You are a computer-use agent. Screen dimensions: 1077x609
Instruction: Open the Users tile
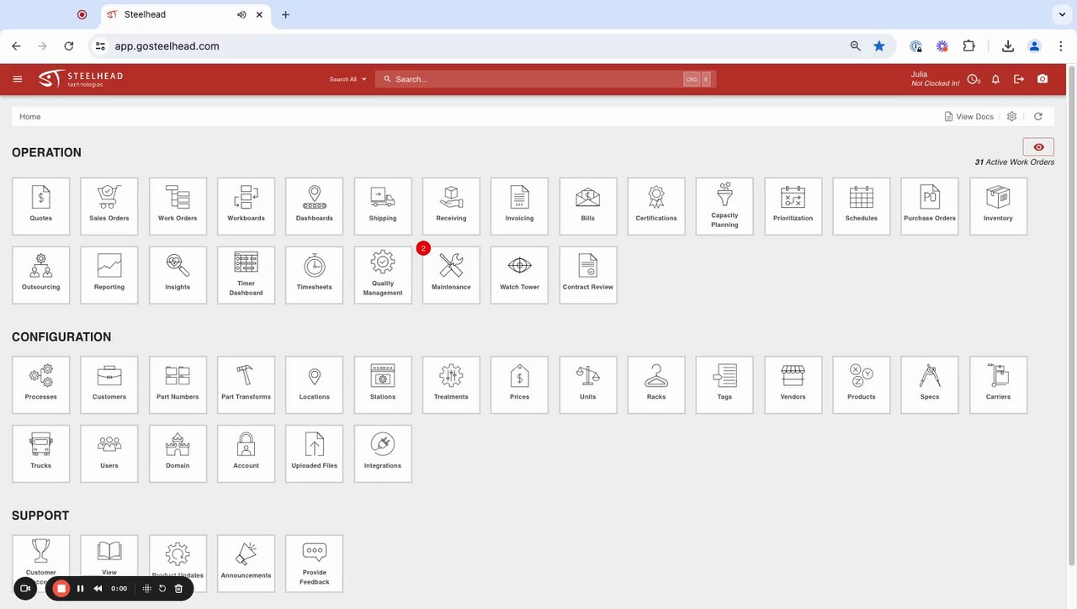click(109, 453)
